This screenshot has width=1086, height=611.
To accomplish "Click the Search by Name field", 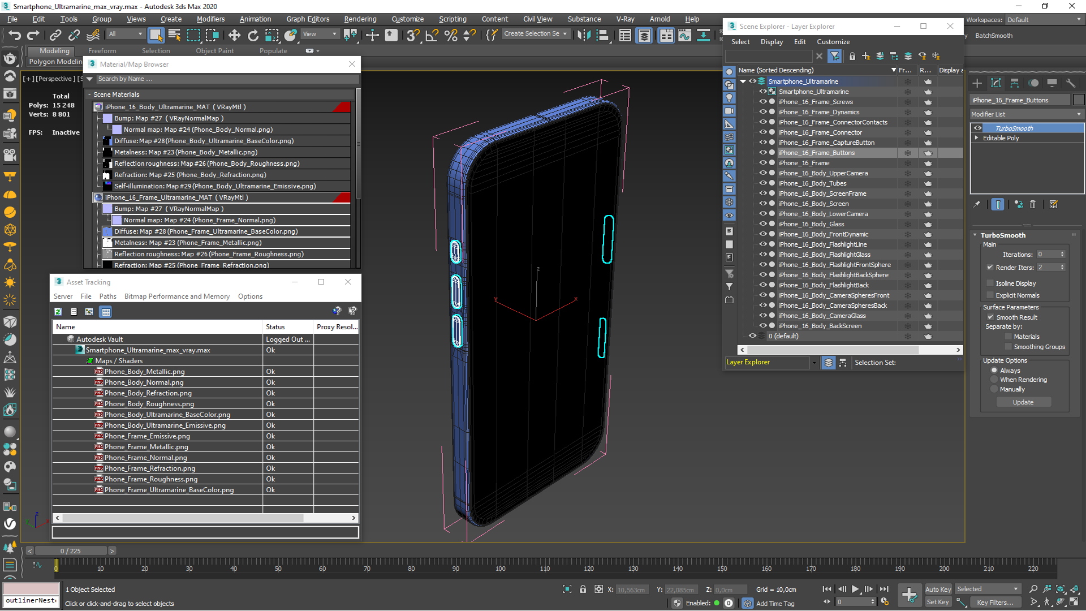I will 226,79.
